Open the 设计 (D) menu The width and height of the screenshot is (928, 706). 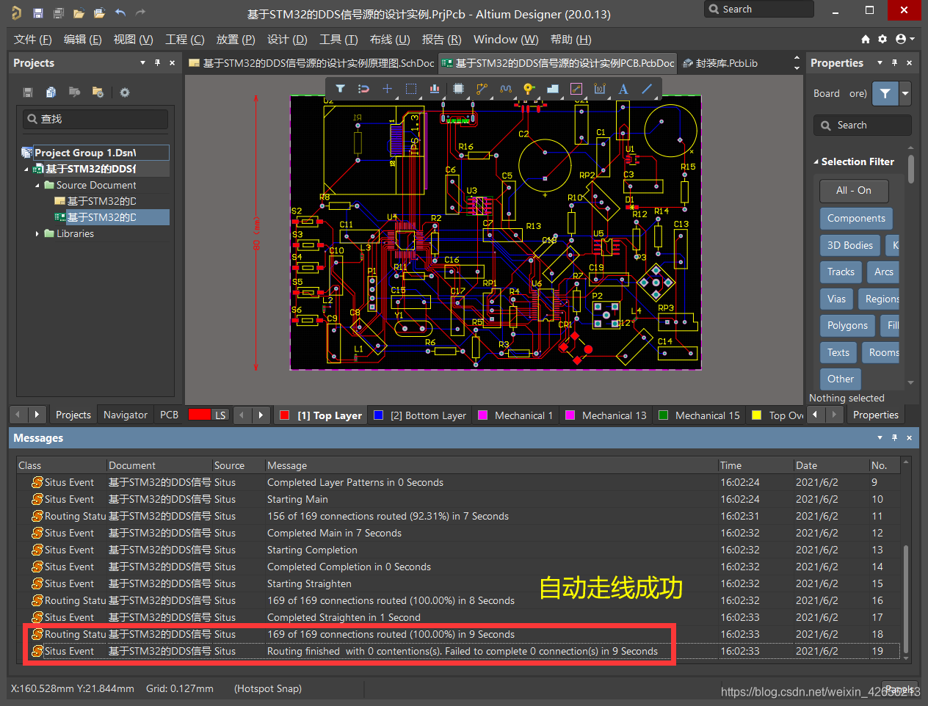click(287, 39)
